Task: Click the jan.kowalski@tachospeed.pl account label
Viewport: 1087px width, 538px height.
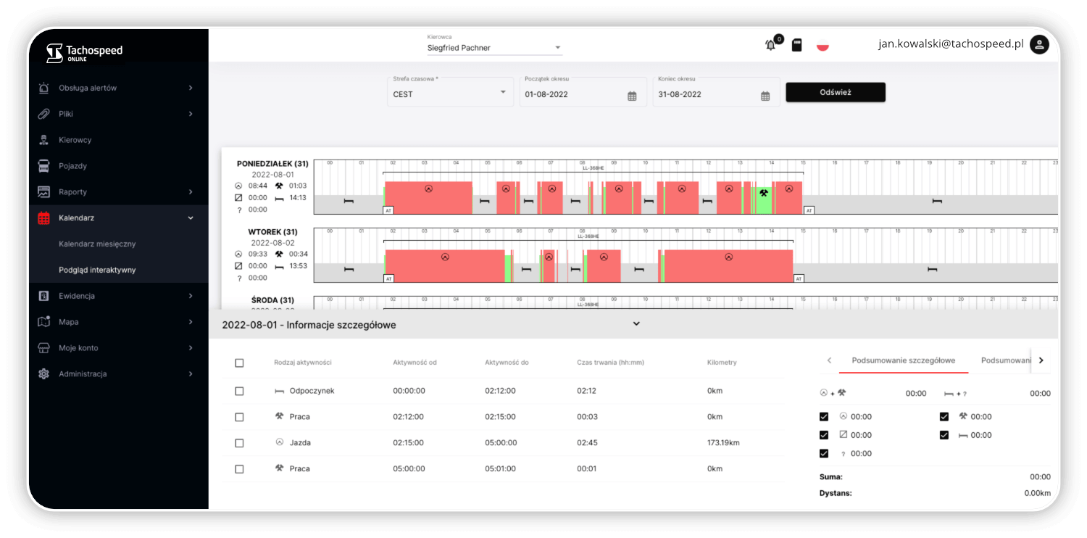Action: click(x=951, y=45)
